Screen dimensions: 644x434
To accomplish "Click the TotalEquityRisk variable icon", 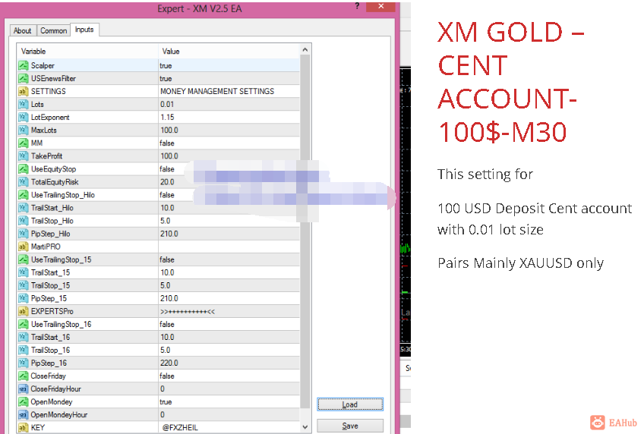I will click(x=24, y=182).
